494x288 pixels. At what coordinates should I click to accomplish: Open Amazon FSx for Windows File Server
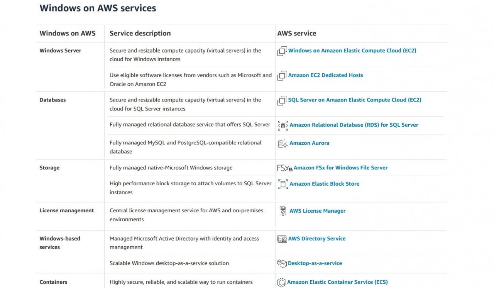pyautogui.click(x=340, y=168)
